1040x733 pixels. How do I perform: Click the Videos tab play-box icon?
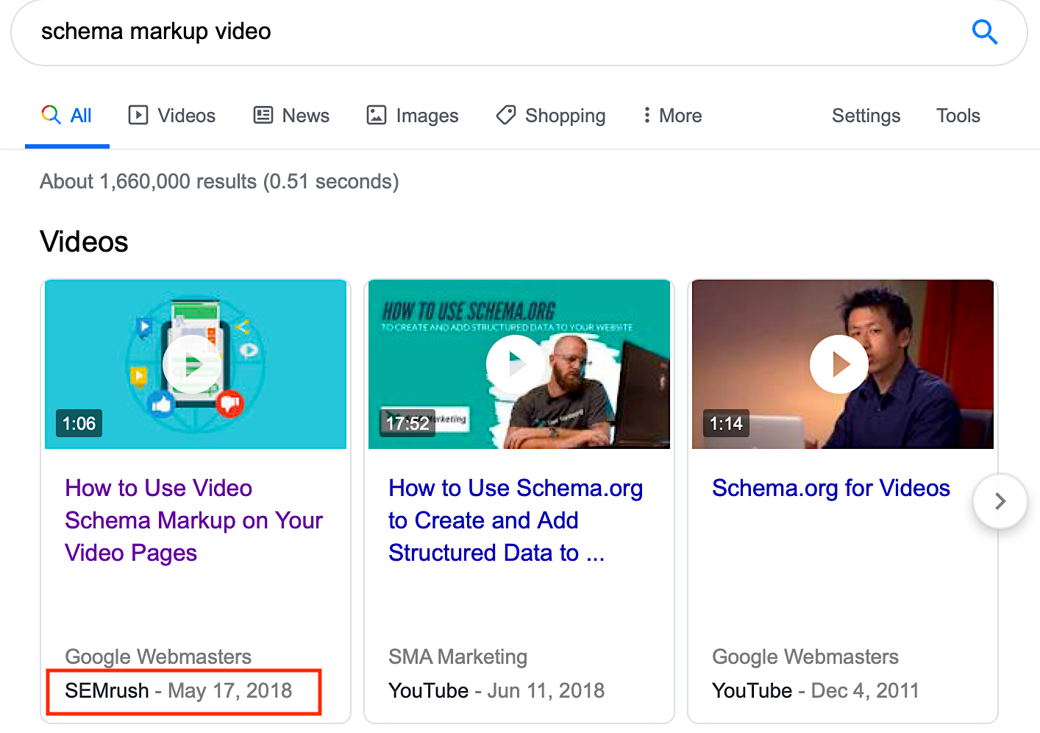pos(138,115)
